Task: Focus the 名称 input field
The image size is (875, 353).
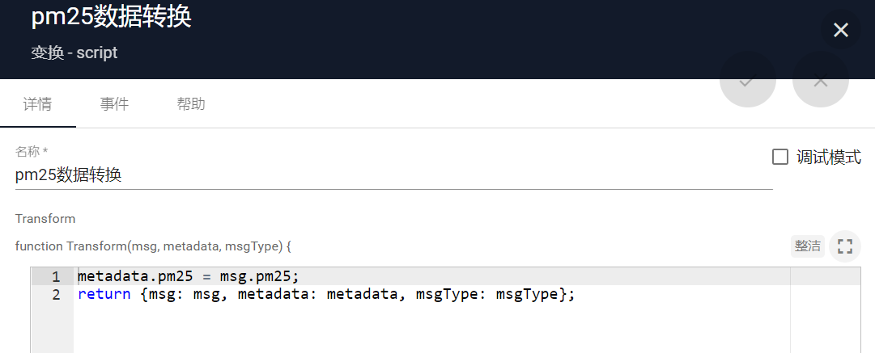Action: pos(393,176)
